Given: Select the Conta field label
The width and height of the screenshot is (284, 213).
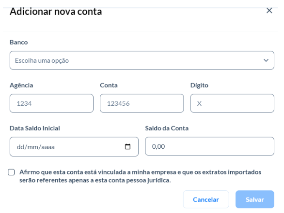Looking at the screenshot, I should pyautogui.click(x=109, y=85).
